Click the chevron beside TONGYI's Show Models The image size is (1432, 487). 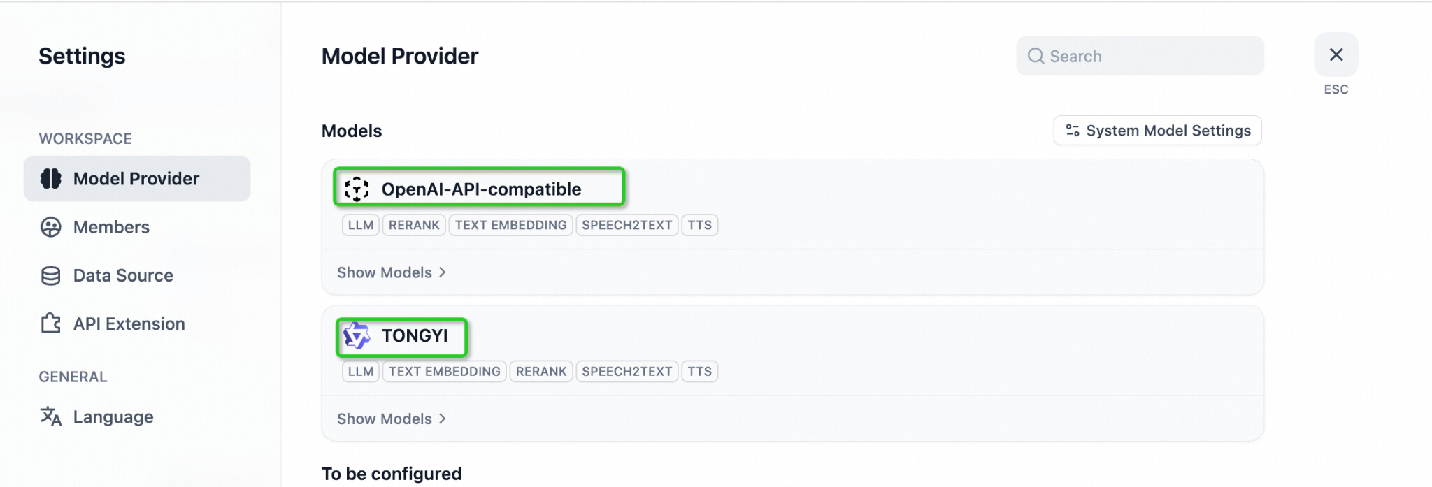click(x=443, y=419)
